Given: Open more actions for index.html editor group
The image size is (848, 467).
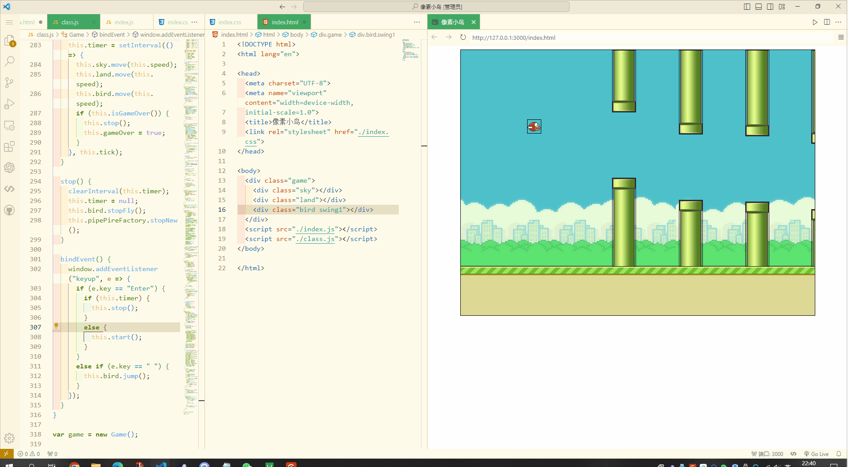Looking at the screenshot, I should [417, 22].
